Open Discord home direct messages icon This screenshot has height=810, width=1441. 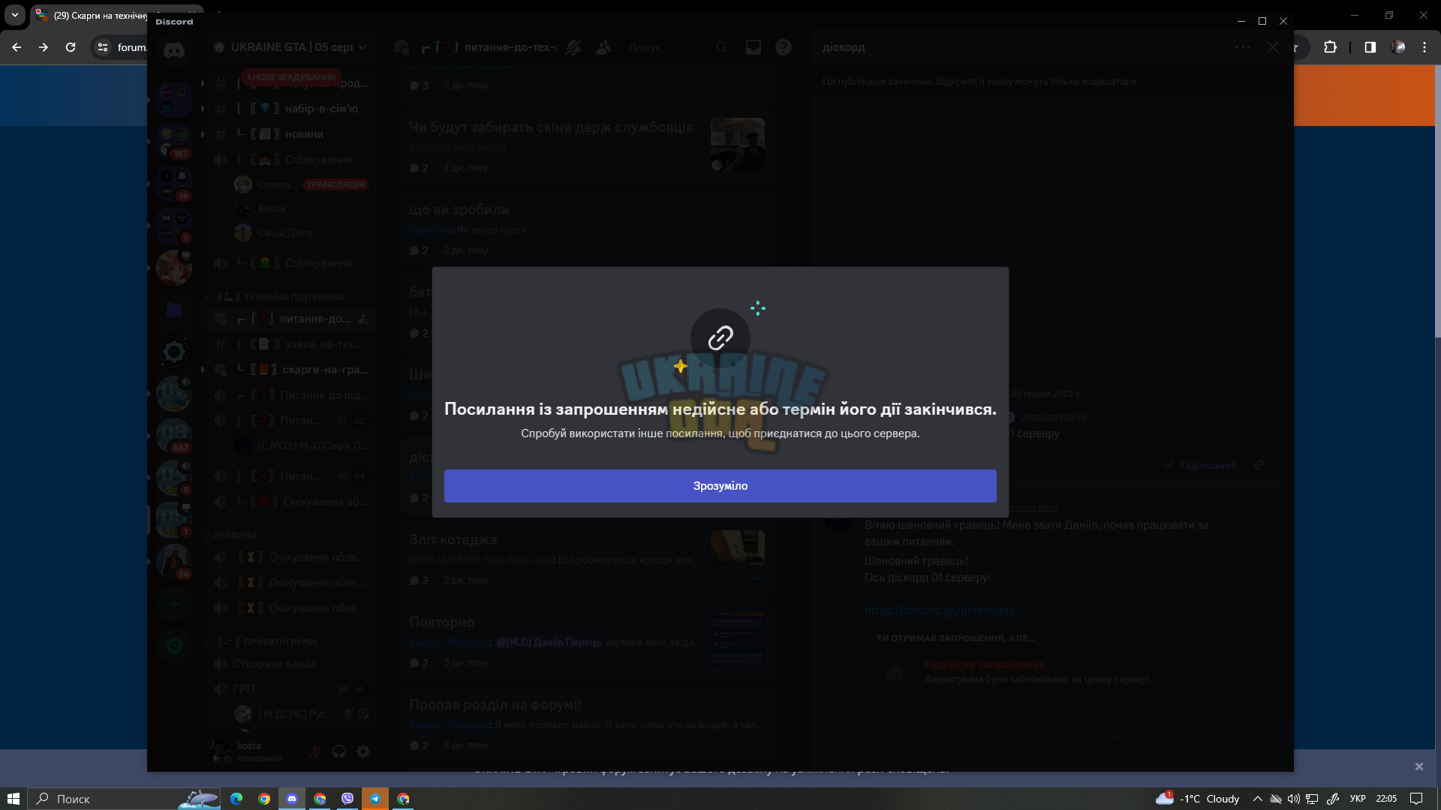point(174,50)
